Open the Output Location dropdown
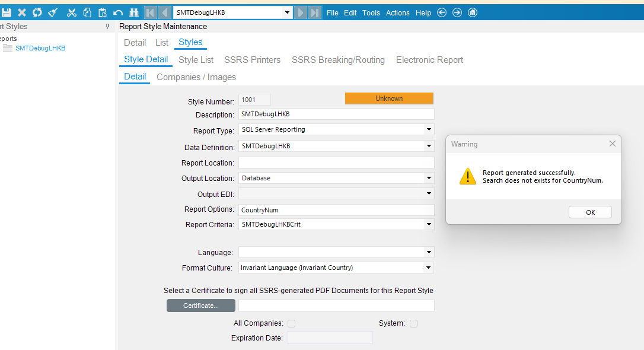 (429, 178)
